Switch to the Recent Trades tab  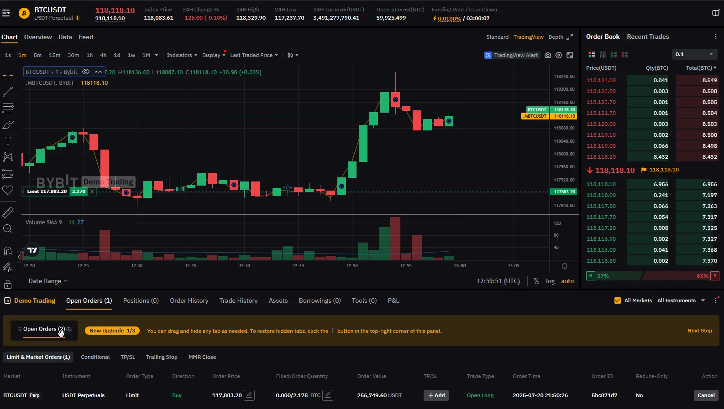pos(648,36)
